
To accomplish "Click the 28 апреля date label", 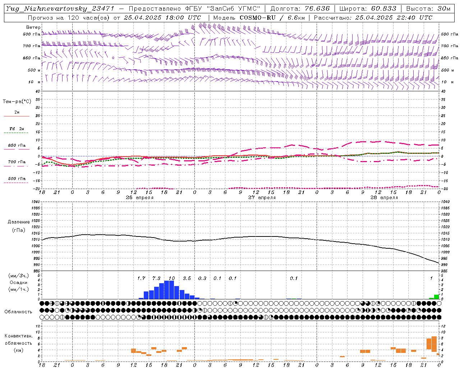I will click(x=384, y=198).
